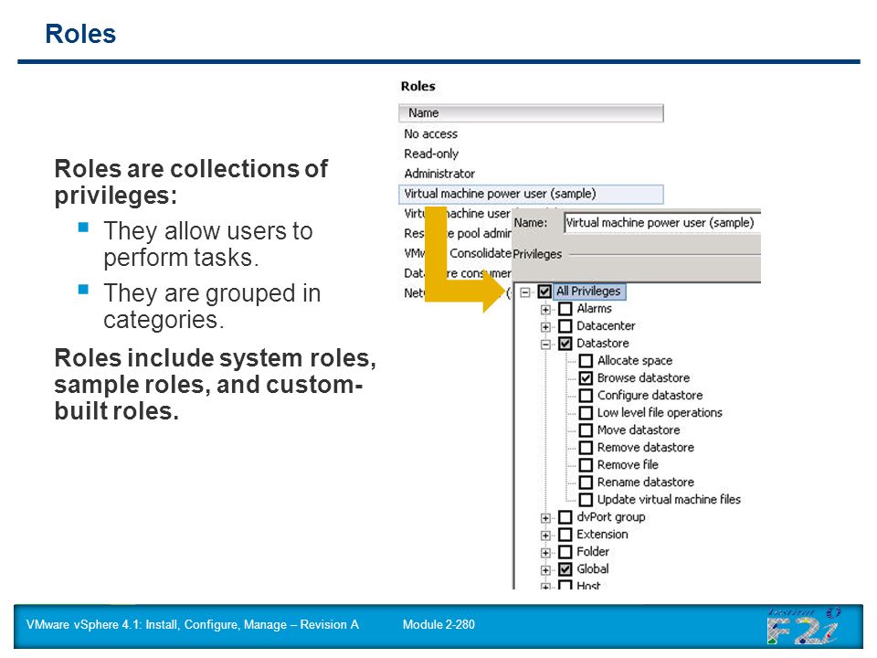
Task: Check the Folder privilege checkbox
Action: (565, 552)
